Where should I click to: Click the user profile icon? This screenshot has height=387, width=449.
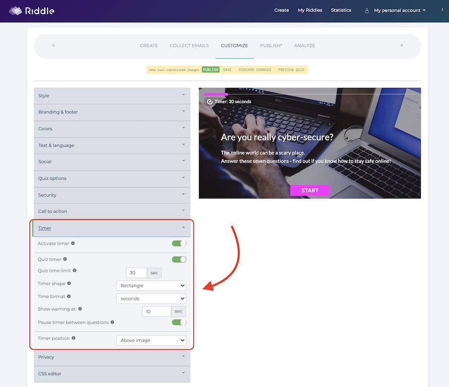coord(367,11)
